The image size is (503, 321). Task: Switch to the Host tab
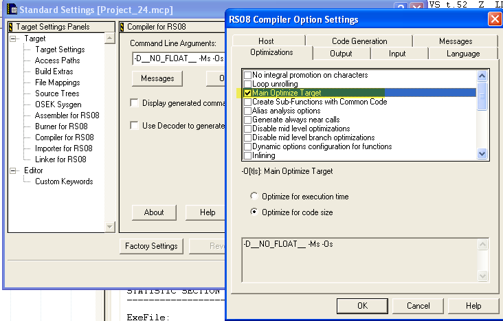click(x=268, y=41)
